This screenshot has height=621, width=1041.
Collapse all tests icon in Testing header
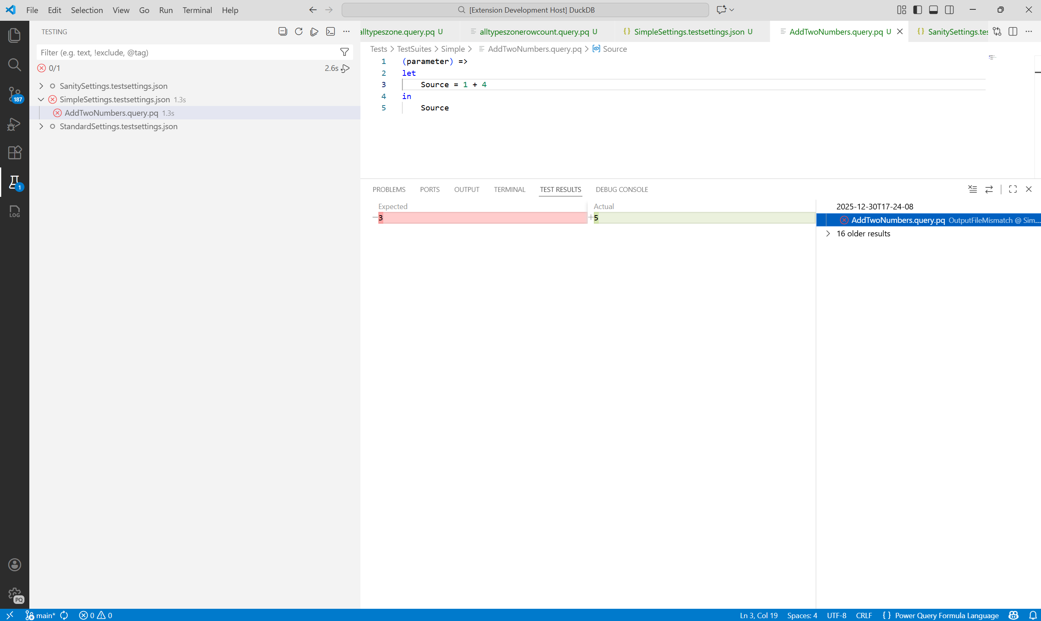point(283,31)
